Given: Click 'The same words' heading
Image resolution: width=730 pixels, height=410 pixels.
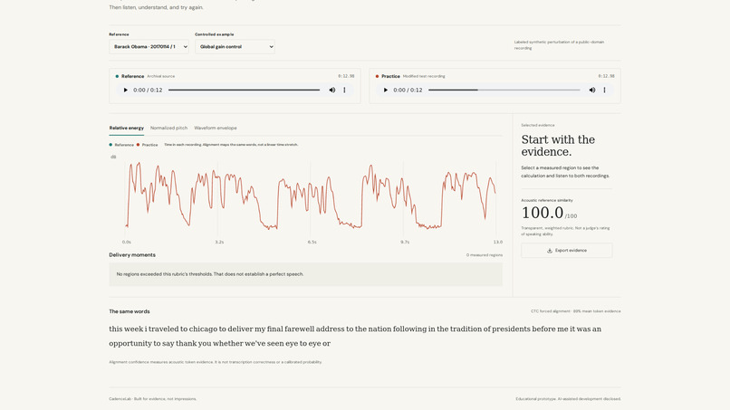Looking at the screenshot, I should coord(130,311).
